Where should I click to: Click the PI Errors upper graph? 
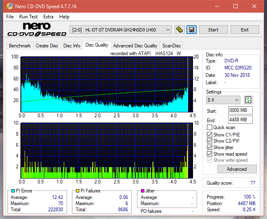107,85
